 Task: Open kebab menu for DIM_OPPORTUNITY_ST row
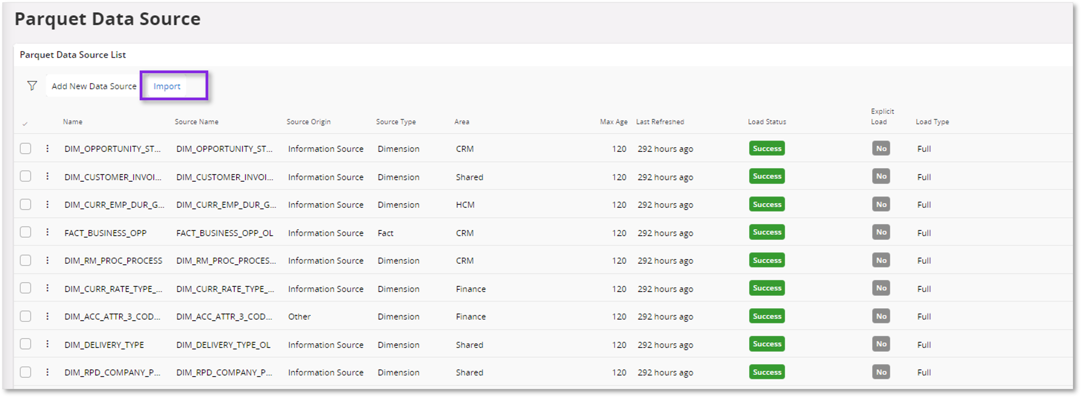click(47, 149)
